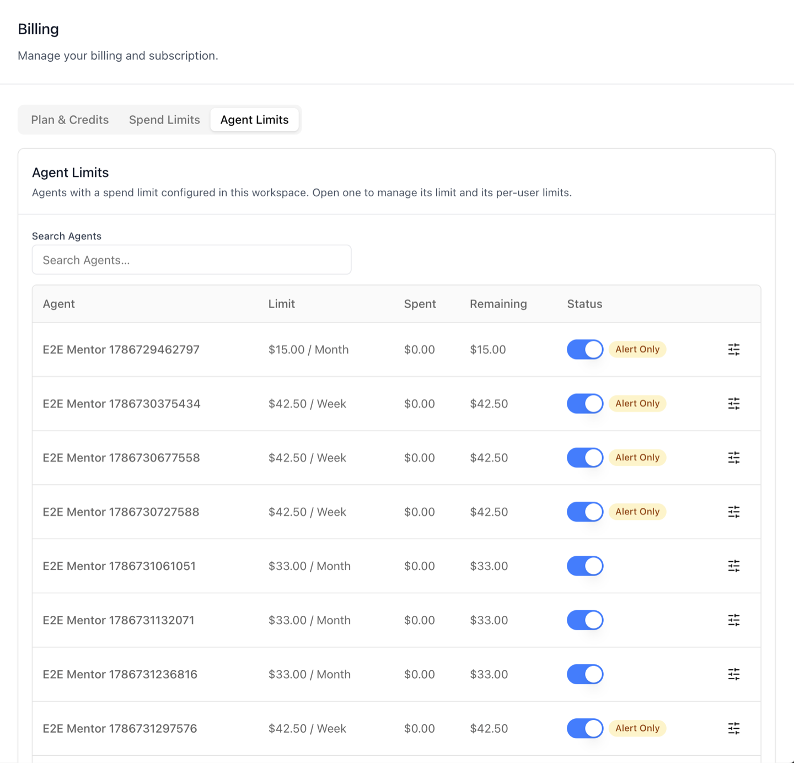Screen dimensions: 794x763
Task: Open limit settings for E2E Mentor 1786731297576
Action: click(733, 728)
